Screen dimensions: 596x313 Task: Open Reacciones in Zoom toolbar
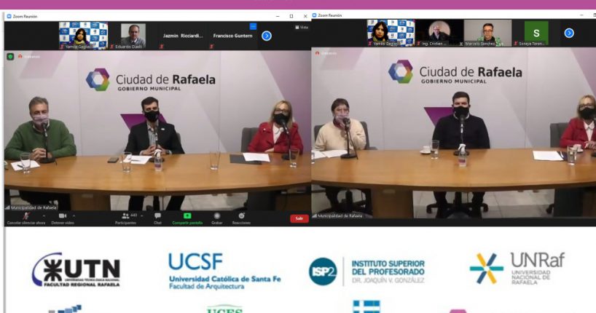(241, 218)
